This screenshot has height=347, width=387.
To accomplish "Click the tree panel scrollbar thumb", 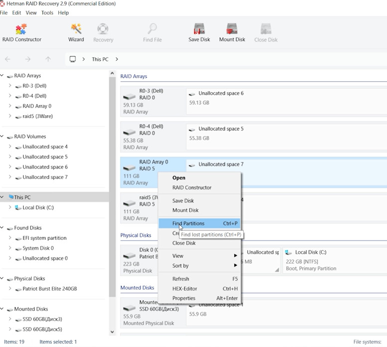I will (112, 187).
